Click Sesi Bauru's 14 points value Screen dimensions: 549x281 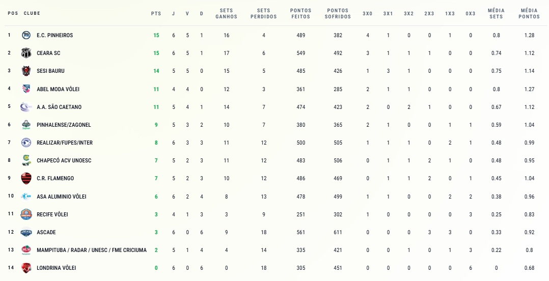coord(156,71)
